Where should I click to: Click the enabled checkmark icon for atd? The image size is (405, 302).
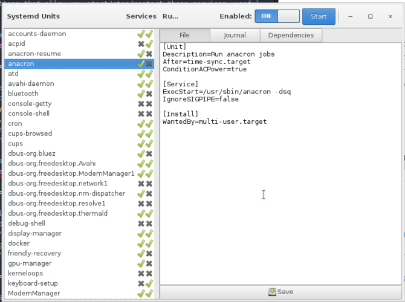pos(141,74)
